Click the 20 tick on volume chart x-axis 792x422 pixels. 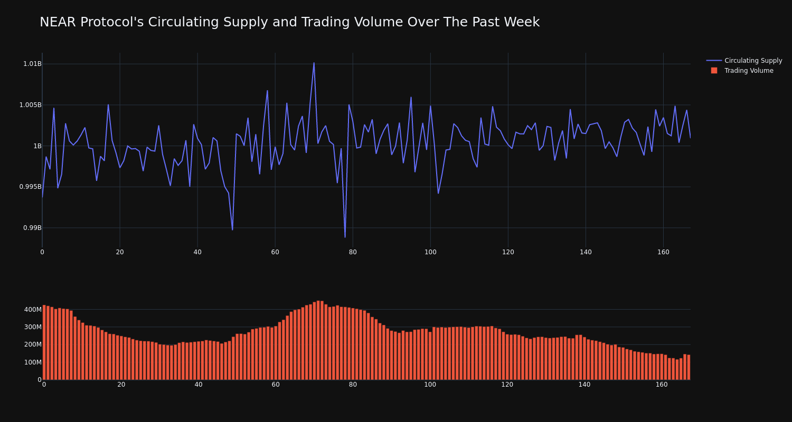click(x=121, y=385)
